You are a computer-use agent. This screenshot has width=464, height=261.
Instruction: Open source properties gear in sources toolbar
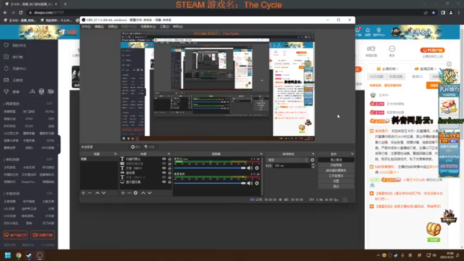point(136,193)
